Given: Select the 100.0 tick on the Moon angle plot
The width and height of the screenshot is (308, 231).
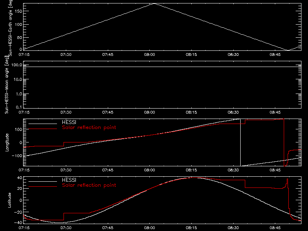Looking at the screenshot, I should [x=17, y=65].
